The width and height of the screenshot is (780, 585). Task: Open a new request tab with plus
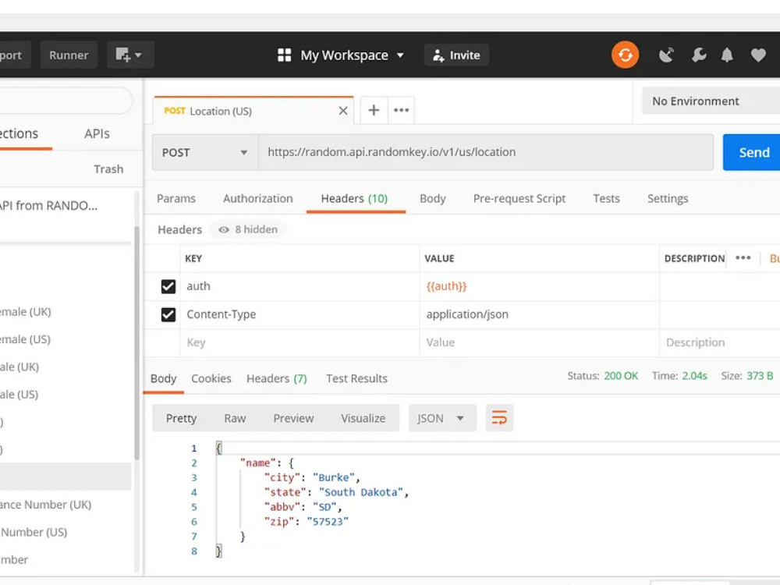coord(374,110)
